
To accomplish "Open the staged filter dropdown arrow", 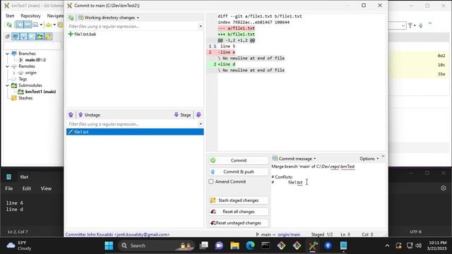I will [201, 124].
